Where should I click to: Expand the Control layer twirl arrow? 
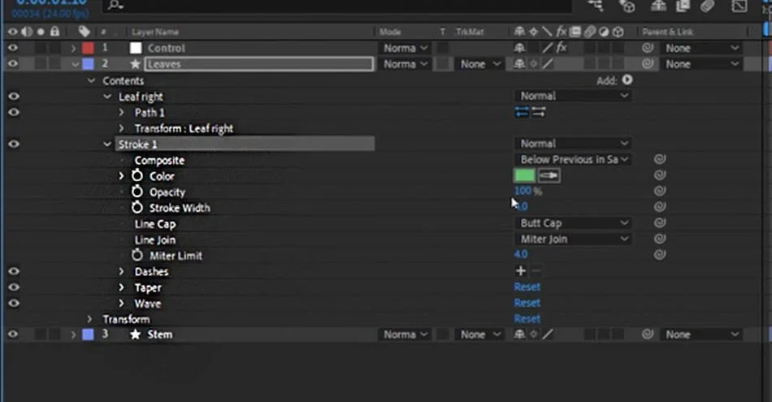click(x=73, y=48)
